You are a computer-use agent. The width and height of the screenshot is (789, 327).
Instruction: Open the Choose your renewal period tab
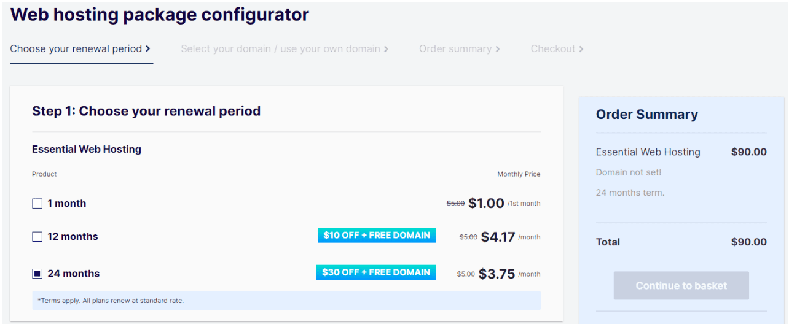tap(76, 49)
